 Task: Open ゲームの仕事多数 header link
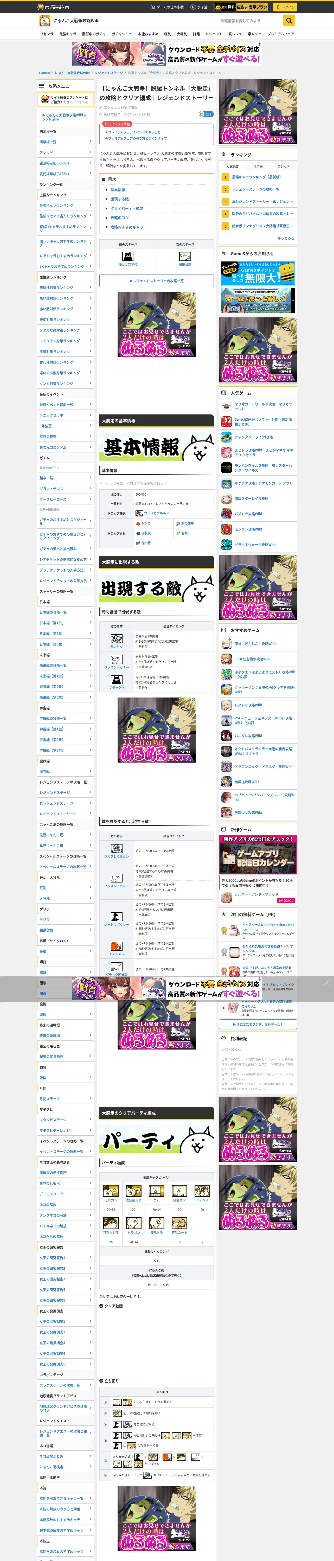(167, 7)
